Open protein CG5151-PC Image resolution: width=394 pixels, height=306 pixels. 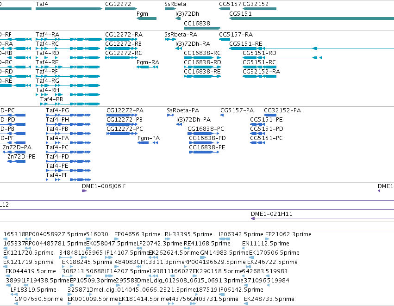(266, 139)
